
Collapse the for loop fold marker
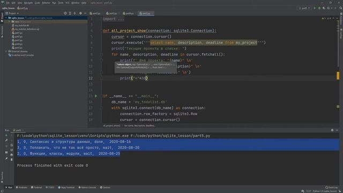point(102,55)
